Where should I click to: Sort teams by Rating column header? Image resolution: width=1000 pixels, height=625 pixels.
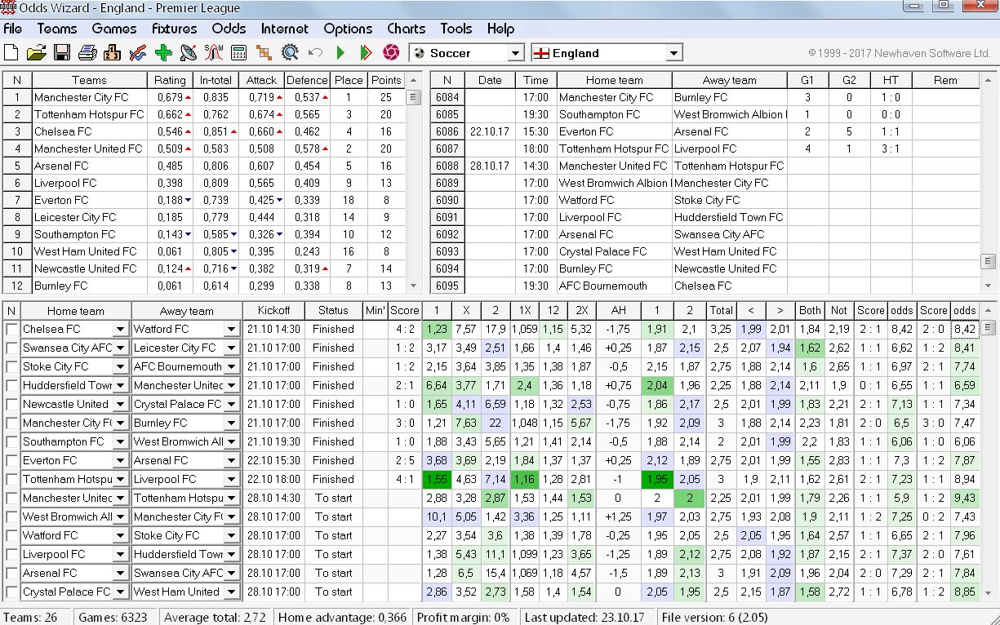click(170, 80)
